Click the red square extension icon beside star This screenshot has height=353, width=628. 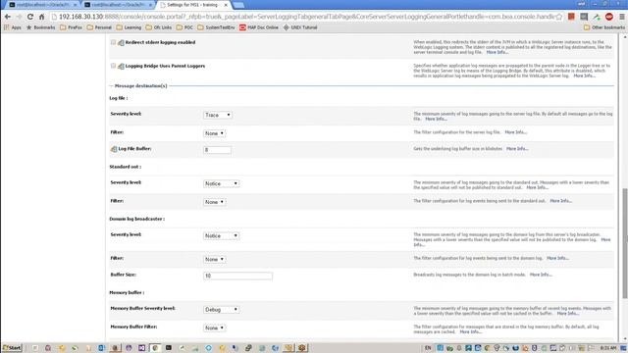pyautogui.click(x=571, y=17)
